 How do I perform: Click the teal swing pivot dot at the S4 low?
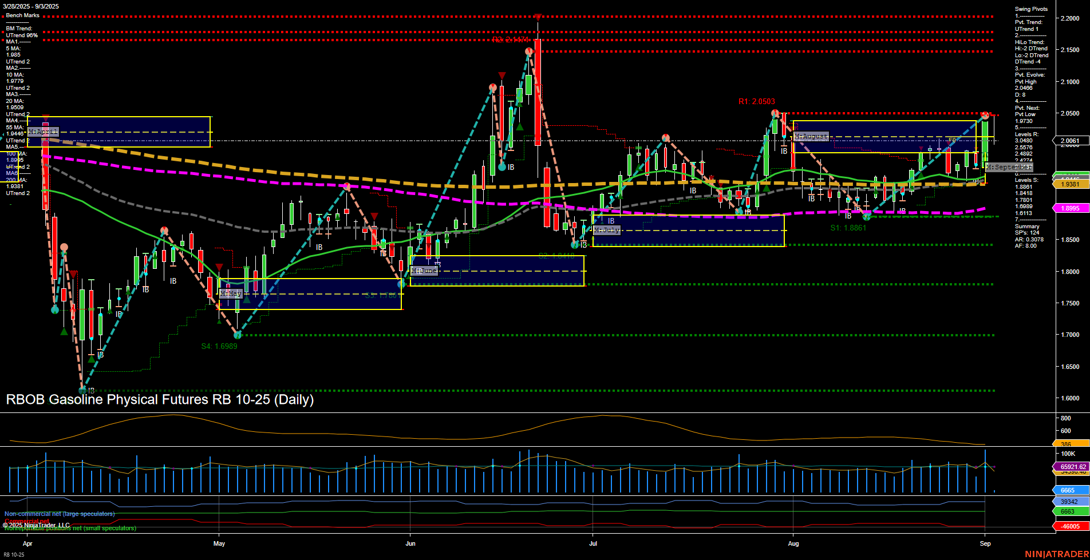(x=238, y=336)
